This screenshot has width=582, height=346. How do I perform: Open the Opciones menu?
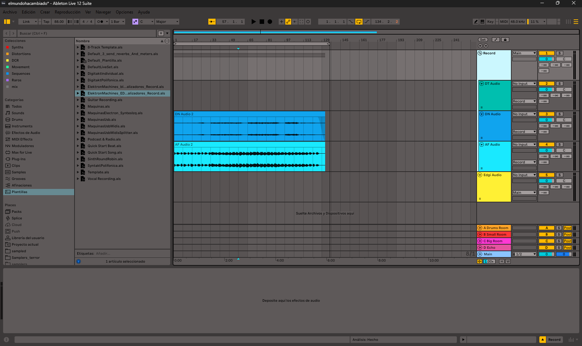(124, 12)
